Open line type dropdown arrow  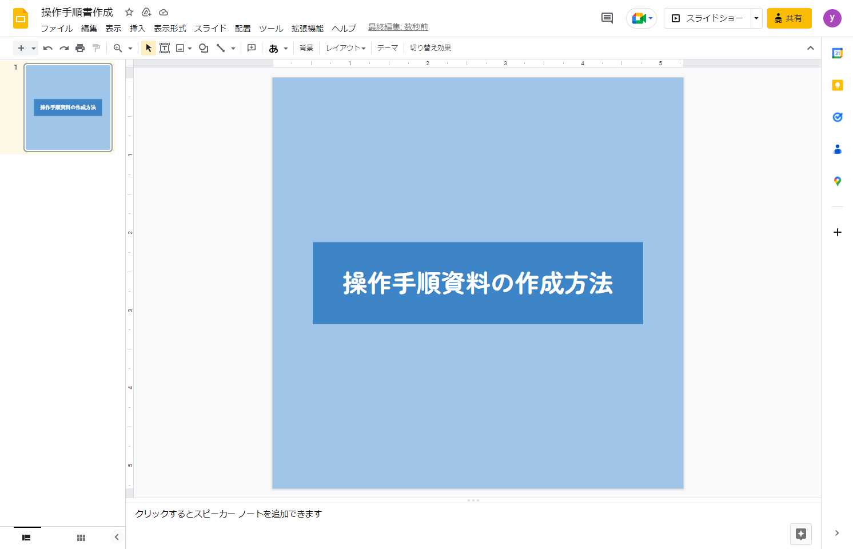pos(233,48)
